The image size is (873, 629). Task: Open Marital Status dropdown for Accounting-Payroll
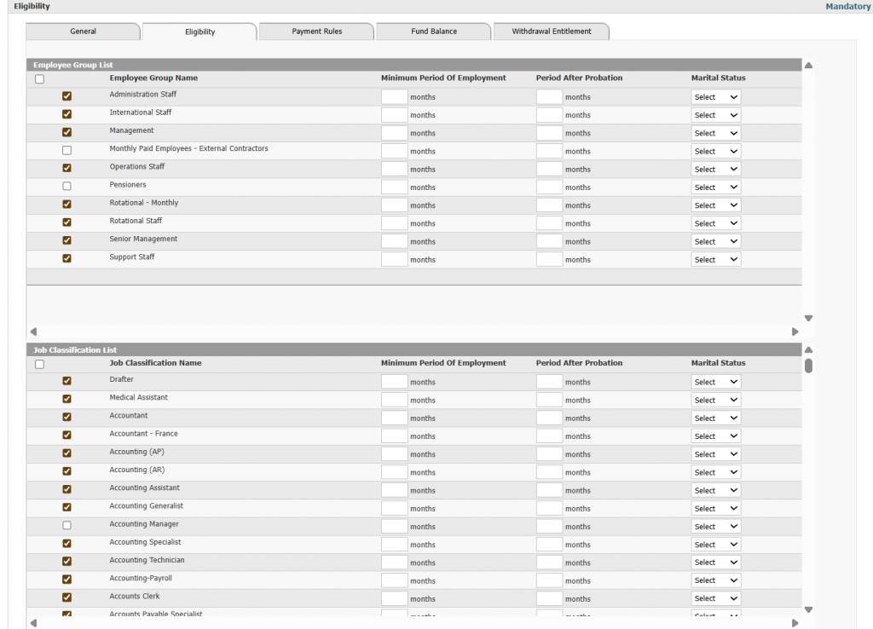716,580
